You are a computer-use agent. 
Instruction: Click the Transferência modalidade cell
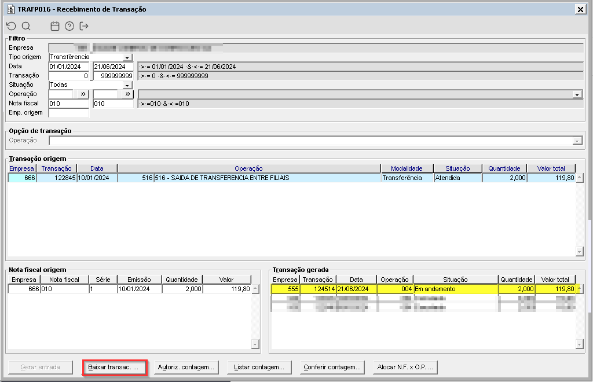pyautogui.click(x=407, y=178)
